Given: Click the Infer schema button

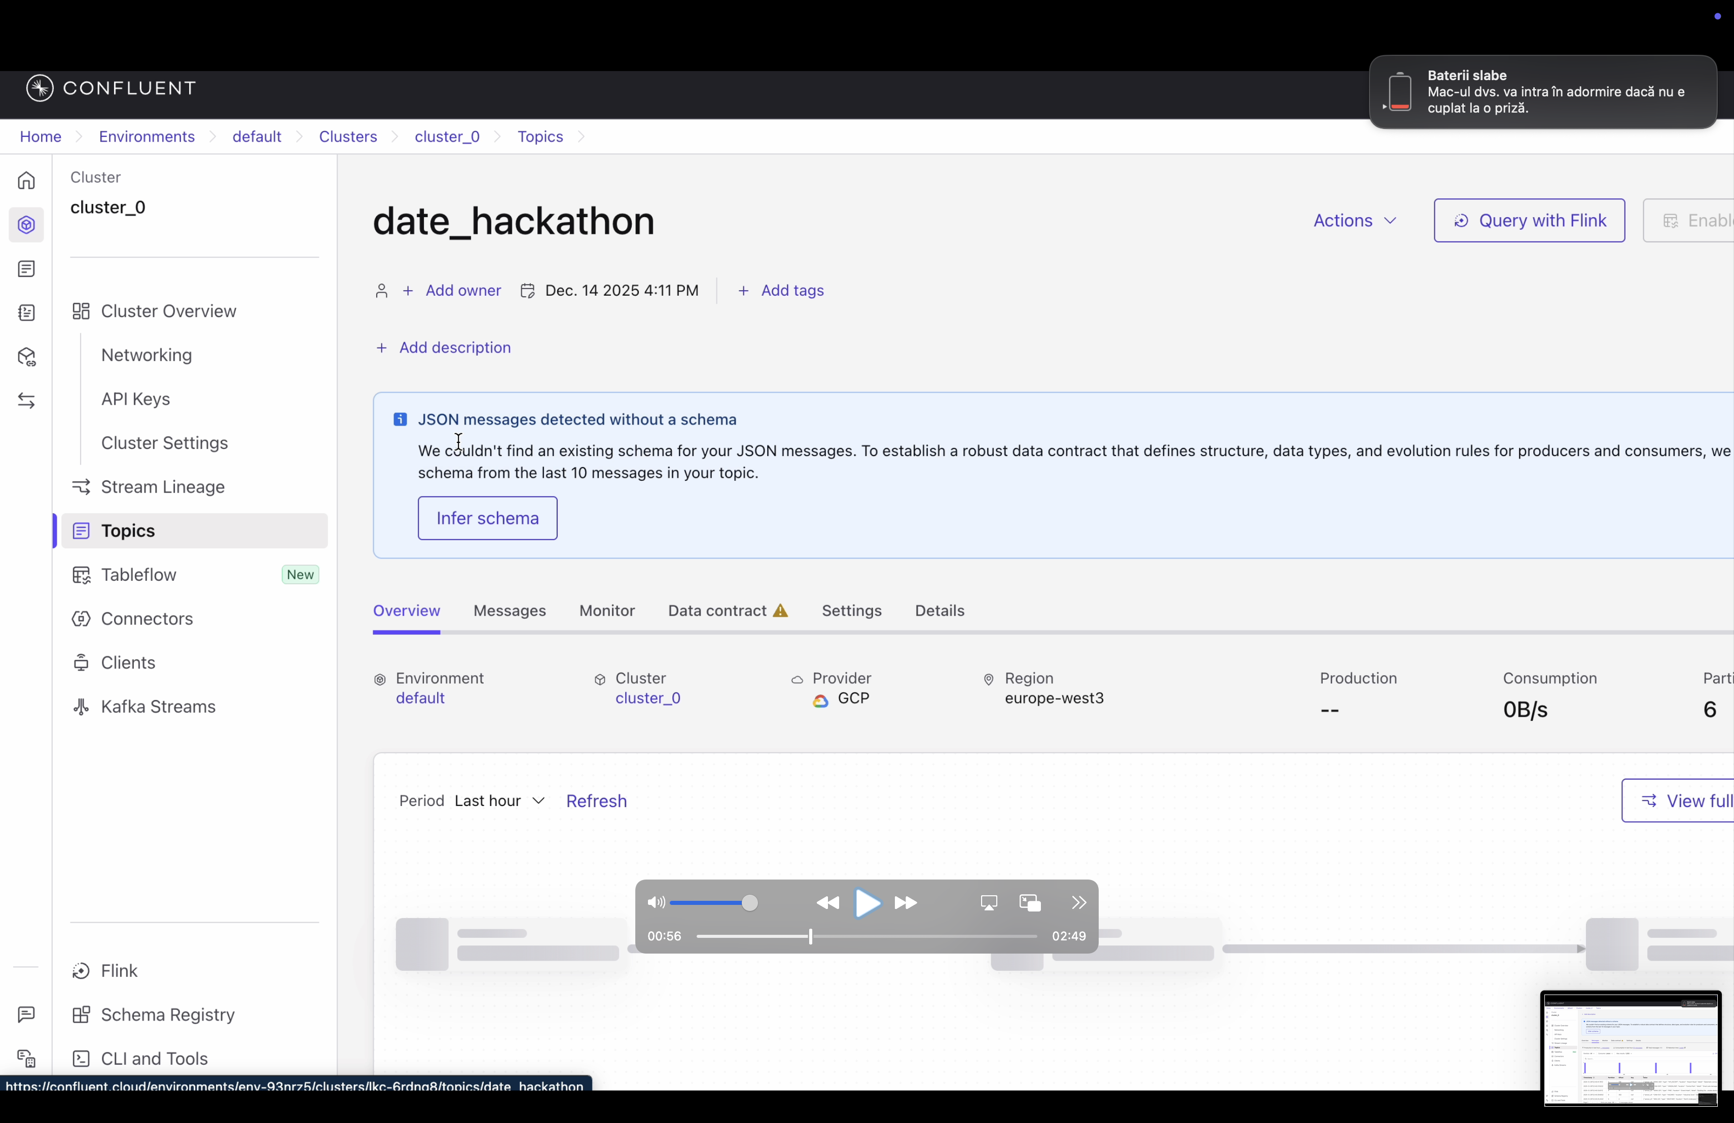Looking at the screenshot, I should (487, 518).
